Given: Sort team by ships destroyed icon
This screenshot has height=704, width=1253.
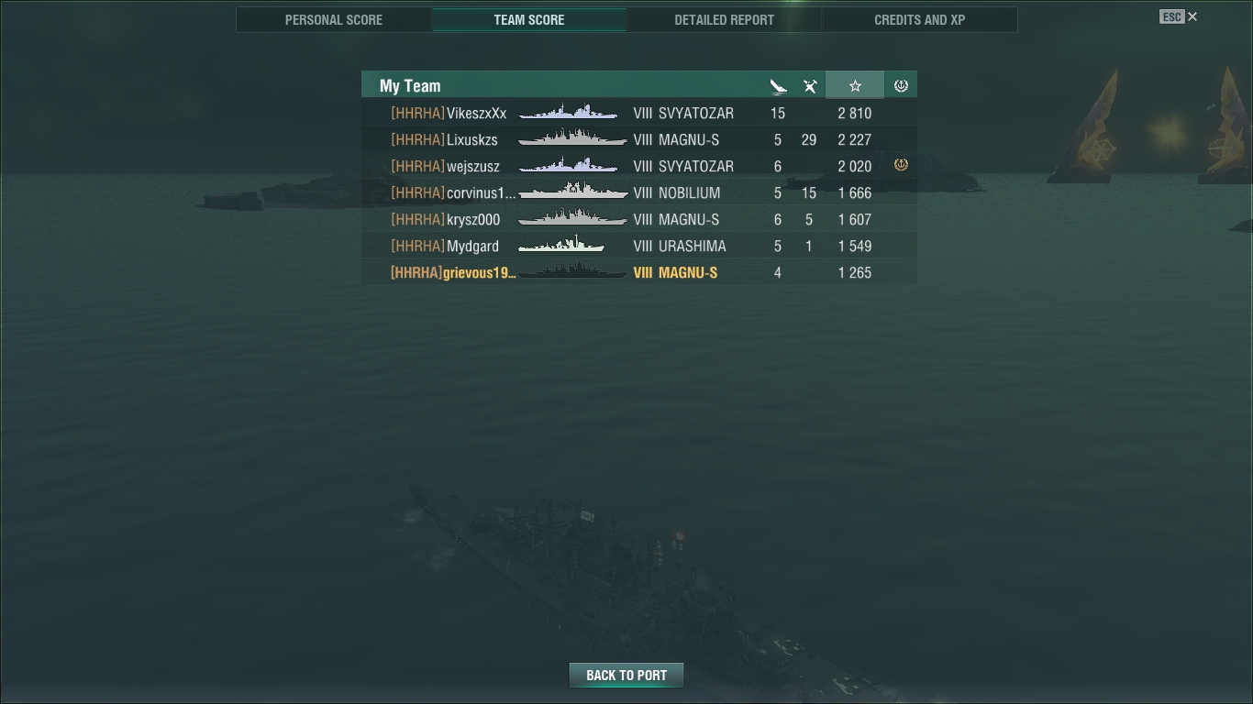Looking at the screenshot, I should (x=778, y=86).
